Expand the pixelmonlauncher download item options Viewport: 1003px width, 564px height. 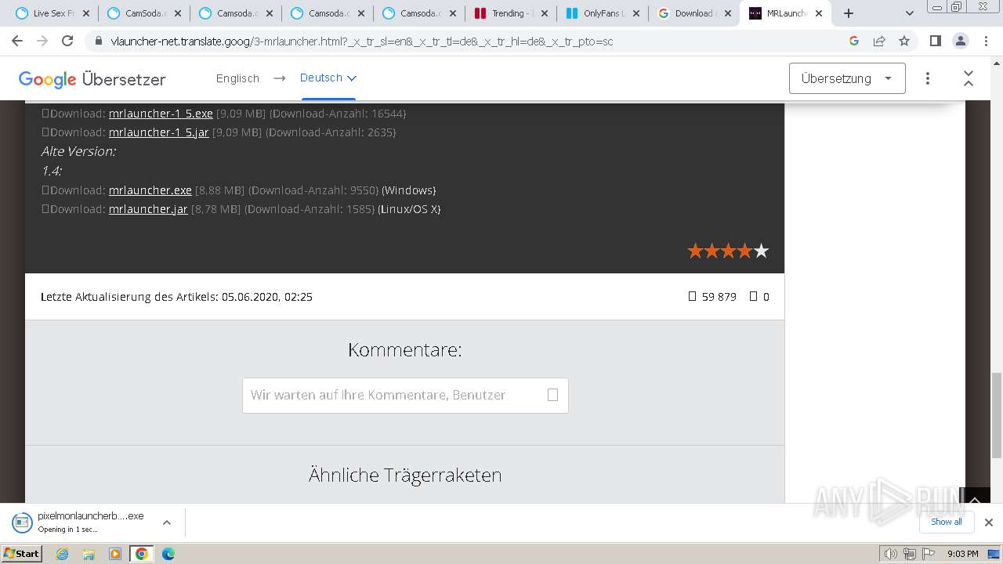tap(166, 522)
